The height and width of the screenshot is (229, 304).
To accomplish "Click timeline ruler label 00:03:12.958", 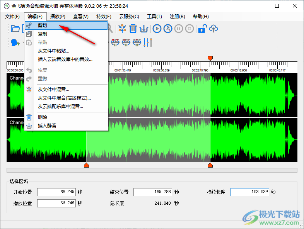I will click(239, 70).
